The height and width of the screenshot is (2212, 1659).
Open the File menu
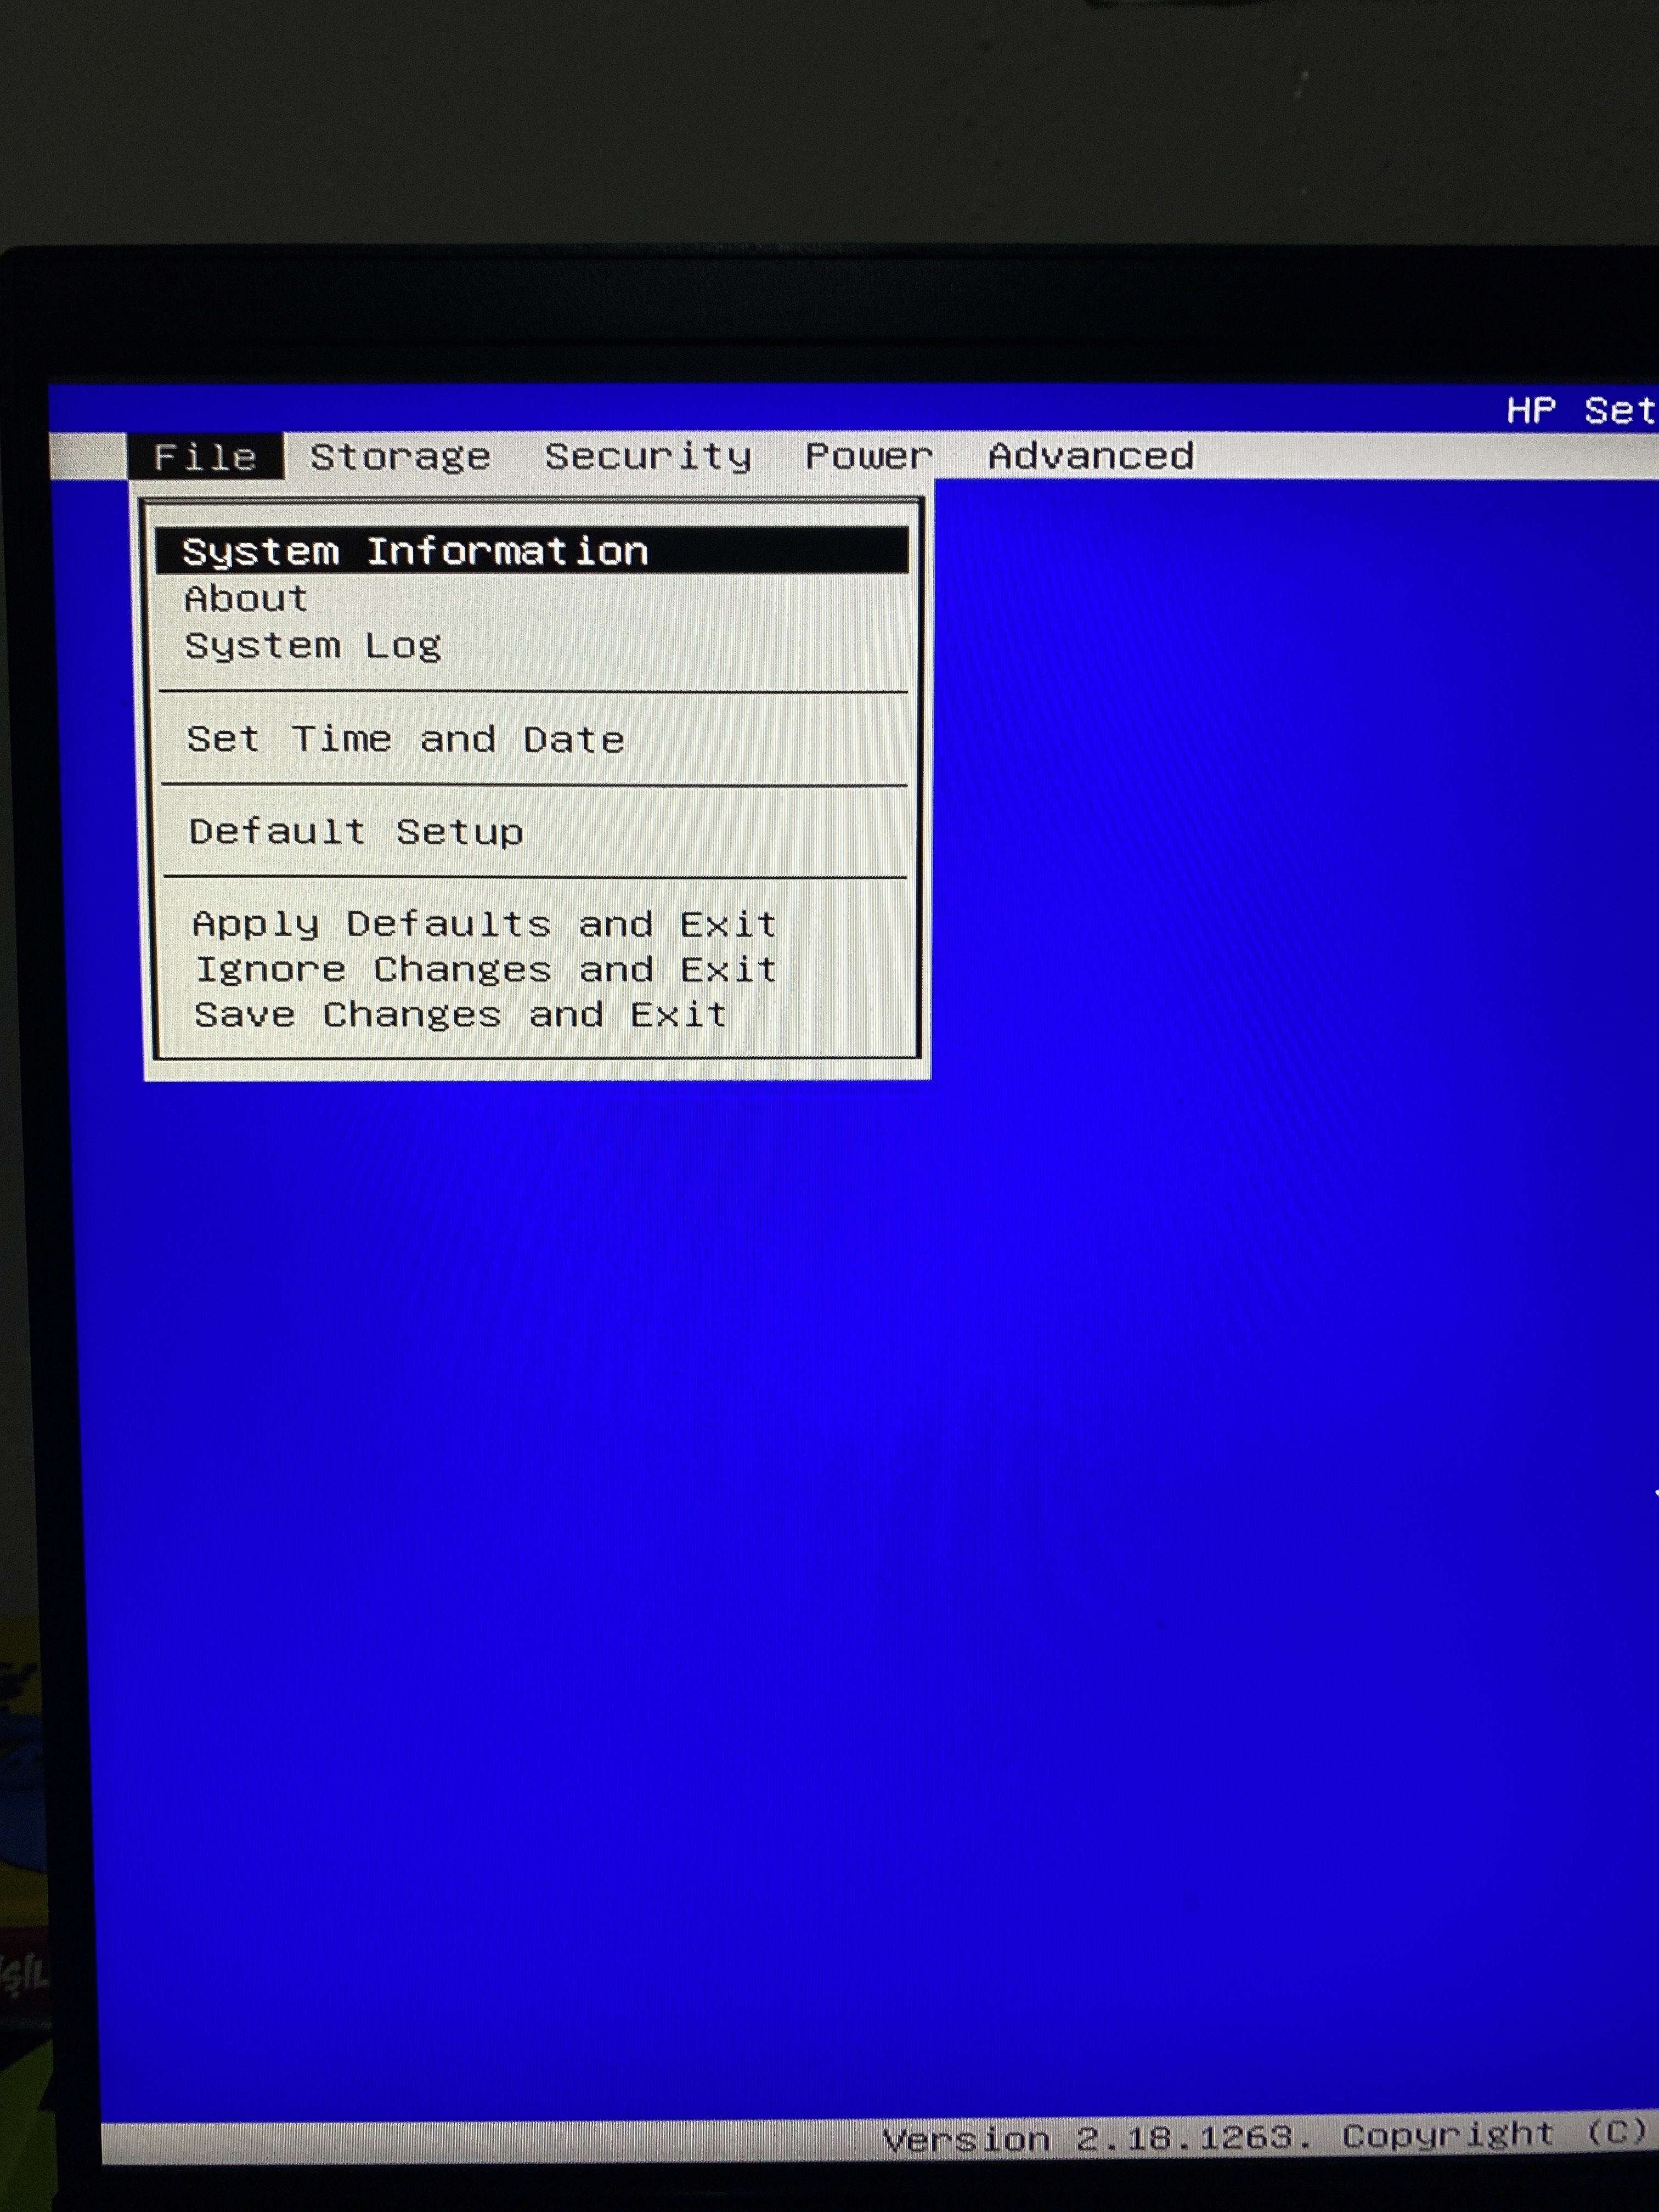[205, 457]
